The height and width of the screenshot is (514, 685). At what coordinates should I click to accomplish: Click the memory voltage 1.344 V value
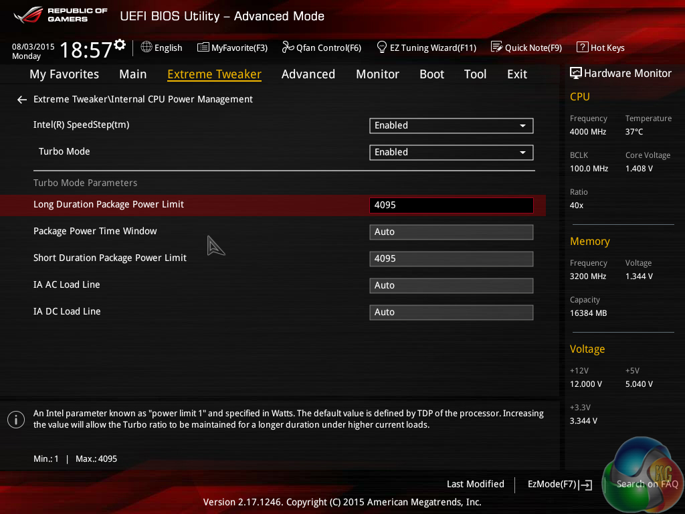(x=639, y=276)
